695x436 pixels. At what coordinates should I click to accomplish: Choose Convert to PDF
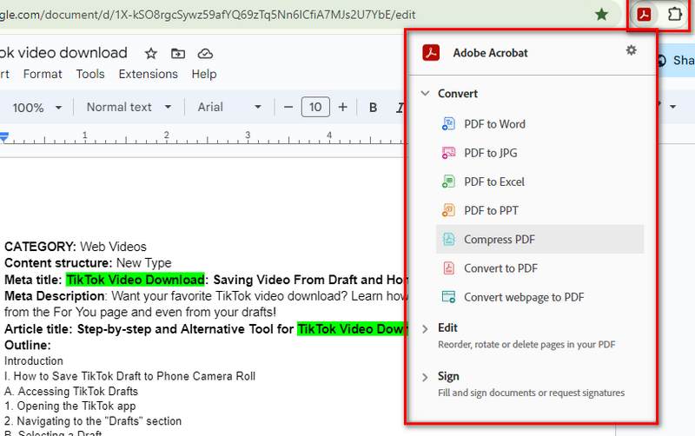[539, 268]
